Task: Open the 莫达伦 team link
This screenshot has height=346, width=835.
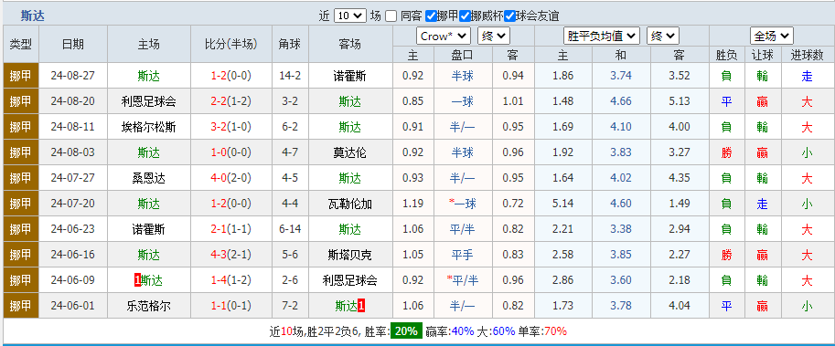Action: tap(350, 152)
